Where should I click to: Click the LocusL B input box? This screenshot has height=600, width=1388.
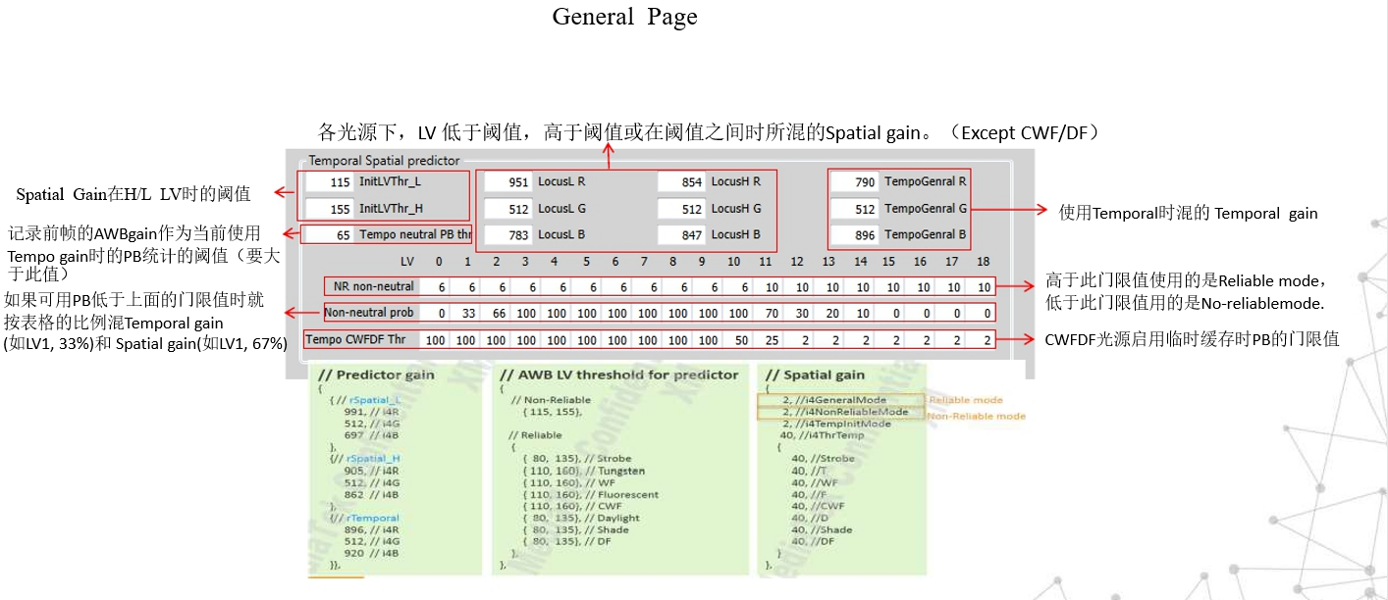(x=509, y=234)
